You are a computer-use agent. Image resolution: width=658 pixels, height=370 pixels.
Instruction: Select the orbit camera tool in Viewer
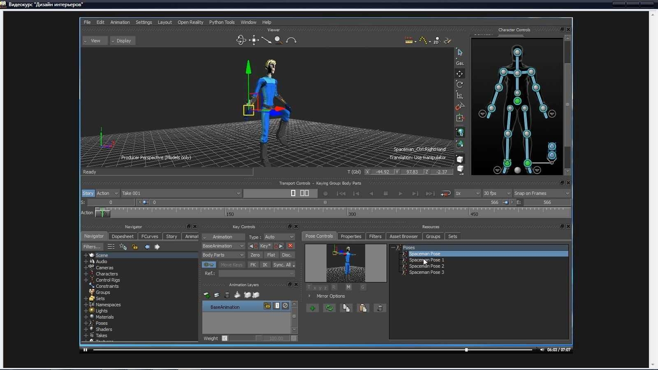(241, 40)
